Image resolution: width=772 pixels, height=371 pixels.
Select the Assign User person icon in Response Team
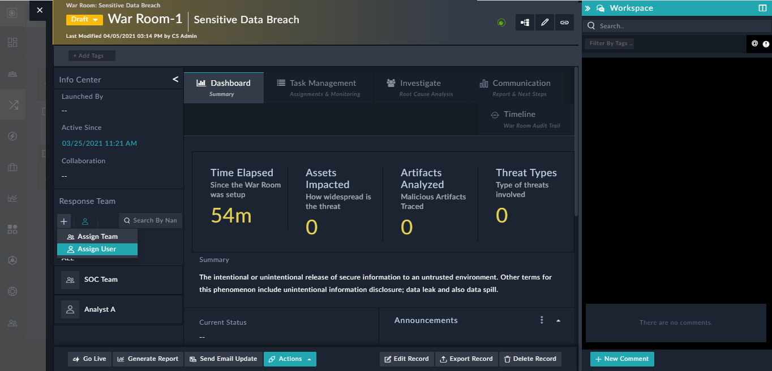(85, 221)
